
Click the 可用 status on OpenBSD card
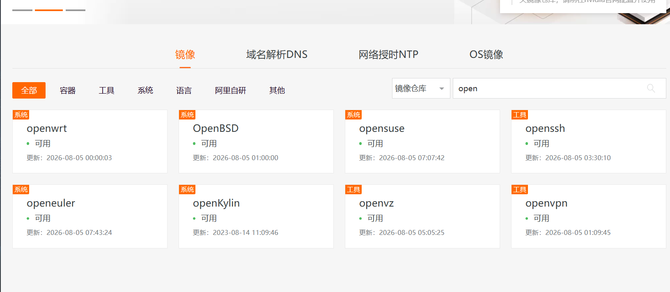(209, 144)
